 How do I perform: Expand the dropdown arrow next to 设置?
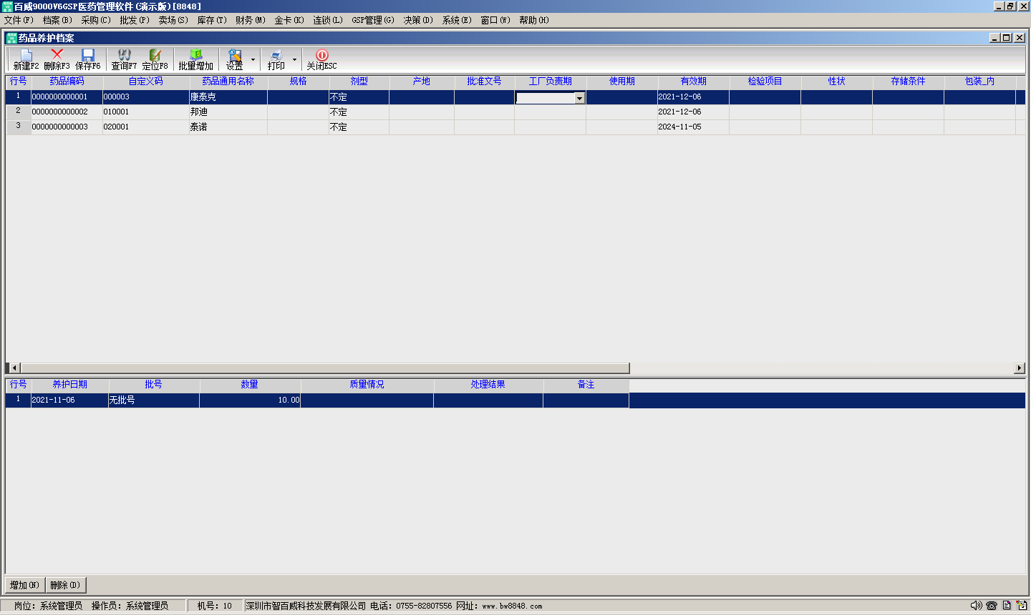point(253,59)
